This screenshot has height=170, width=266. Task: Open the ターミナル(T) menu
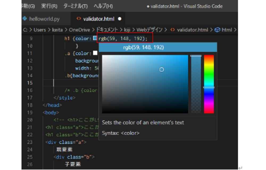coord(76,6)
